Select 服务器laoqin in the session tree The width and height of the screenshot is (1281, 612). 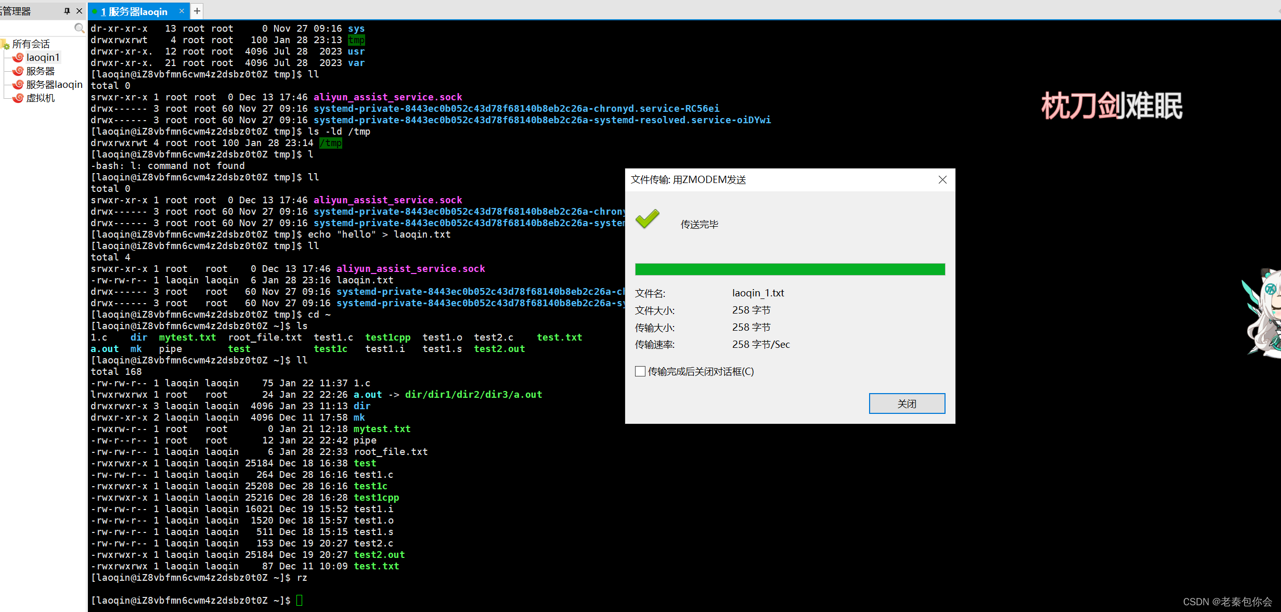coord(55,84)
